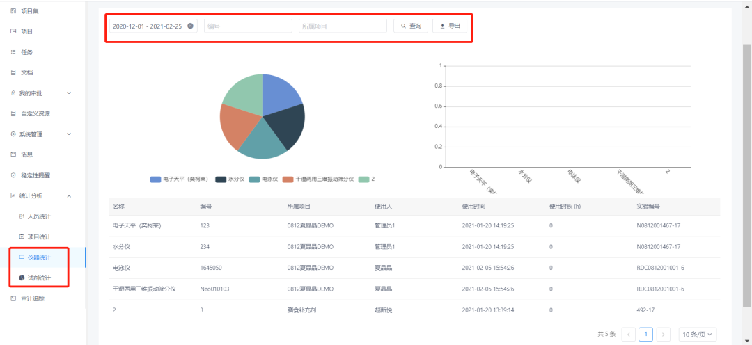This screenshot has width=752, height=345.
Task: Click the 消息 mail icon
Action: pyautogui.click(x=13, y=155)
